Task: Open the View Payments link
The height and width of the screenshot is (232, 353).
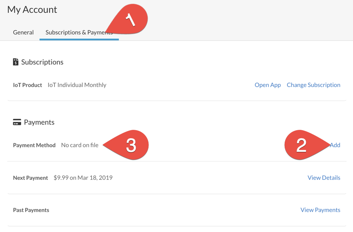Action: [320, 210]
